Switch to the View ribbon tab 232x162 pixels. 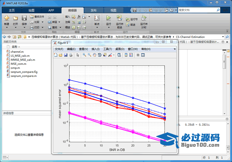point(114,10)
